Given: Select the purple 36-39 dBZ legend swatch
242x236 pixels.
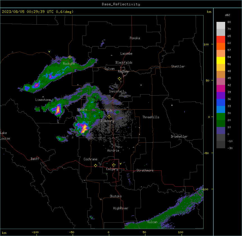Looking at the screenshot, I should [x=221, y=96].
